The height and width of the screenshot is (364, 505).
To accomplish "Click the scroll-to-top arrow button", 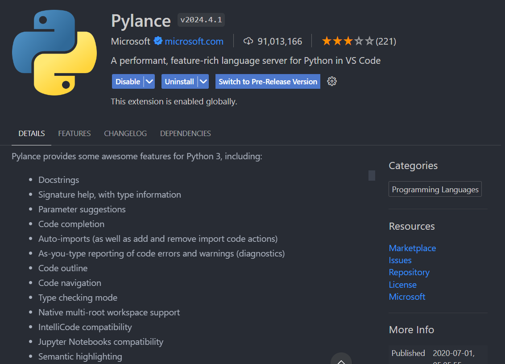I will [x=341, y=360].
